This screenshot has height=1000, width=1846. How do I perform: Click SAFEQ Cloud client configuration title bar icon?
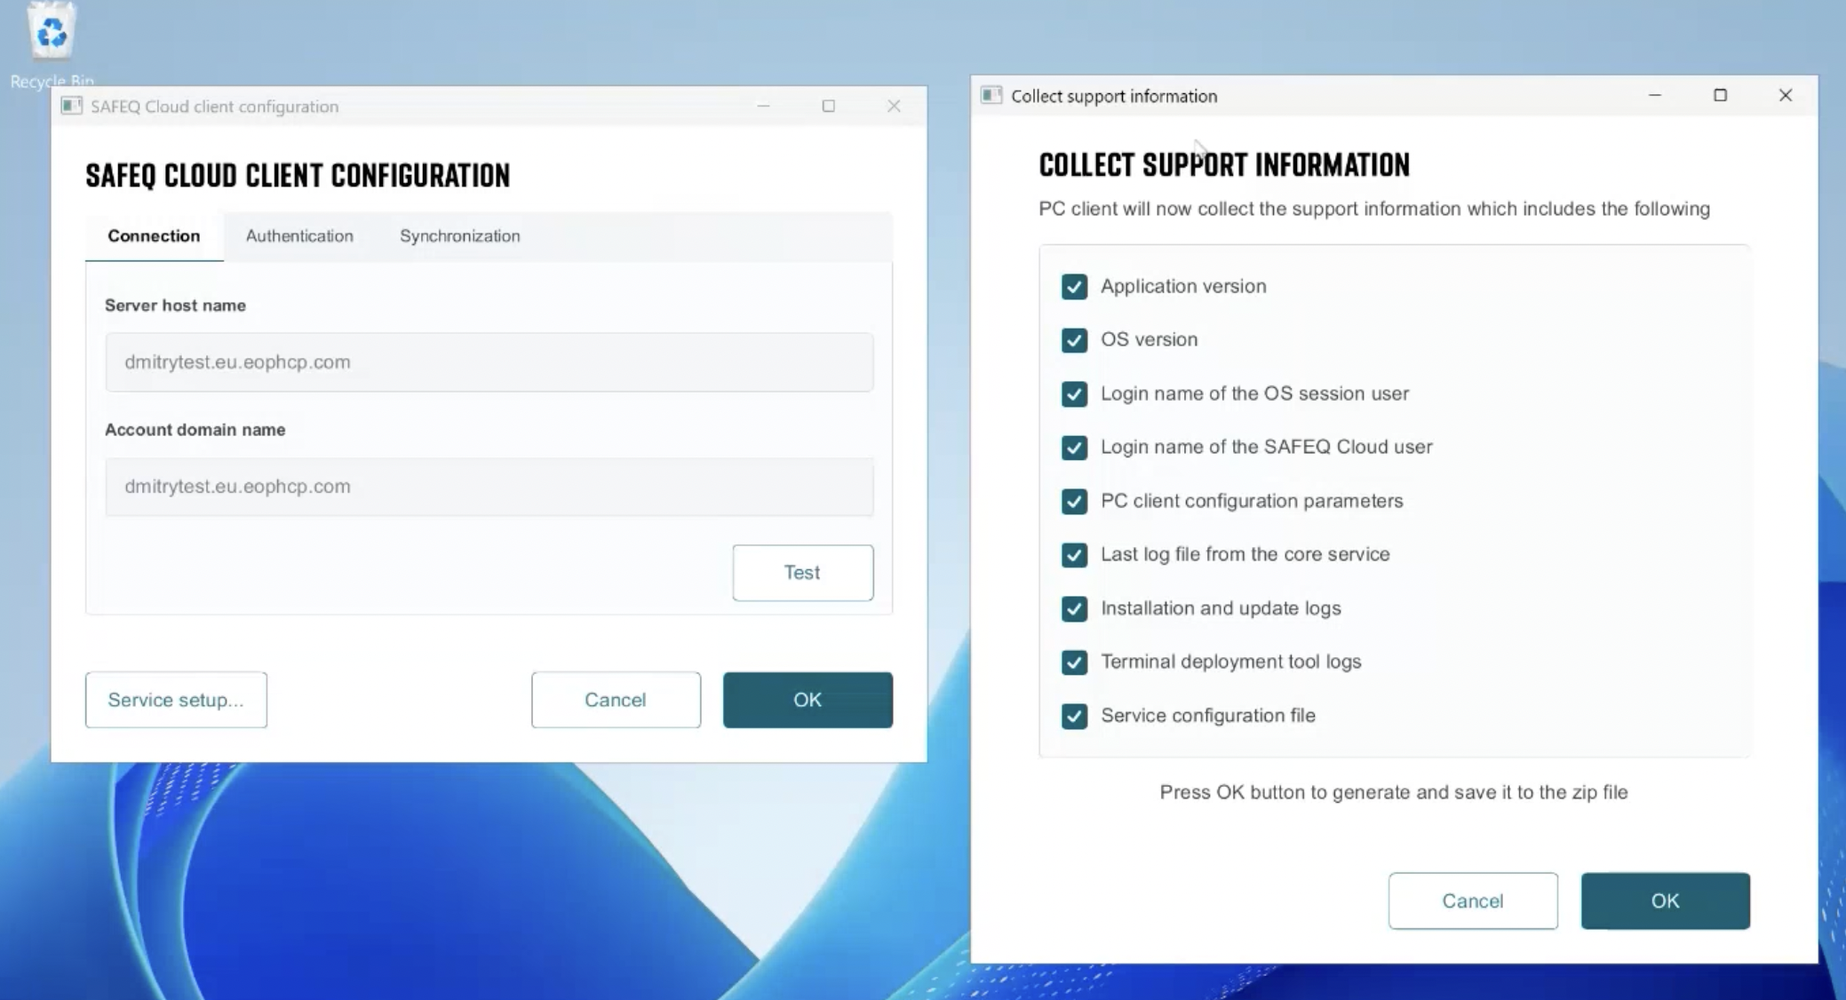coord(71,107)
